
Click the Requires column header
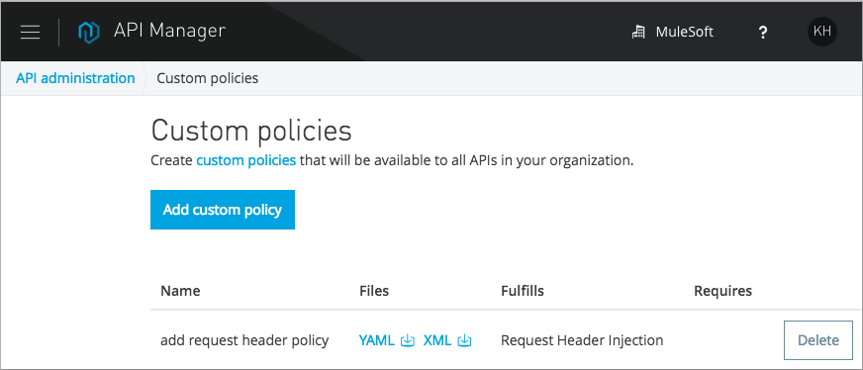coord(723,290)
